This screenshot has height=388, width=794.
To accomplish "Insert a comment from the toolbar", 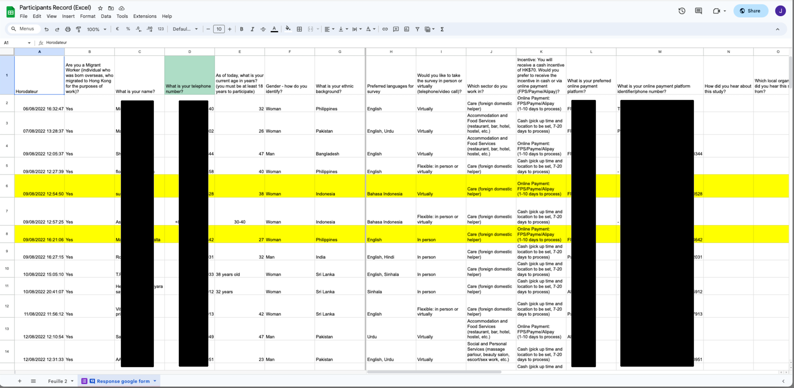I will coord(396,29).
